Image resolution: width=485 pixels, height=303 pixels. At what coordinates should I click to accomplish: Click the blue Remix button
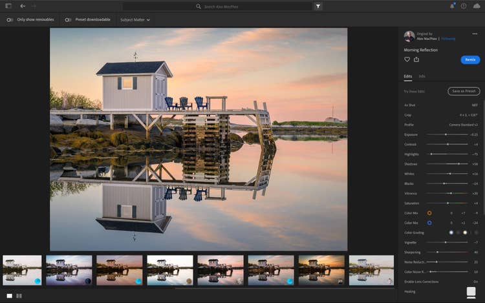470,59
